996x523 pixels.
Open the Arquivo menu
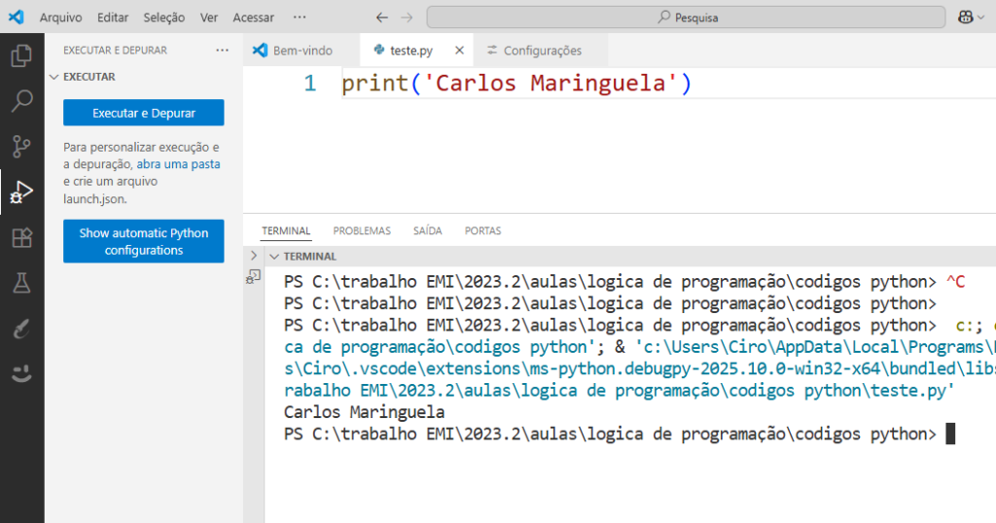[x=60, y=17]
